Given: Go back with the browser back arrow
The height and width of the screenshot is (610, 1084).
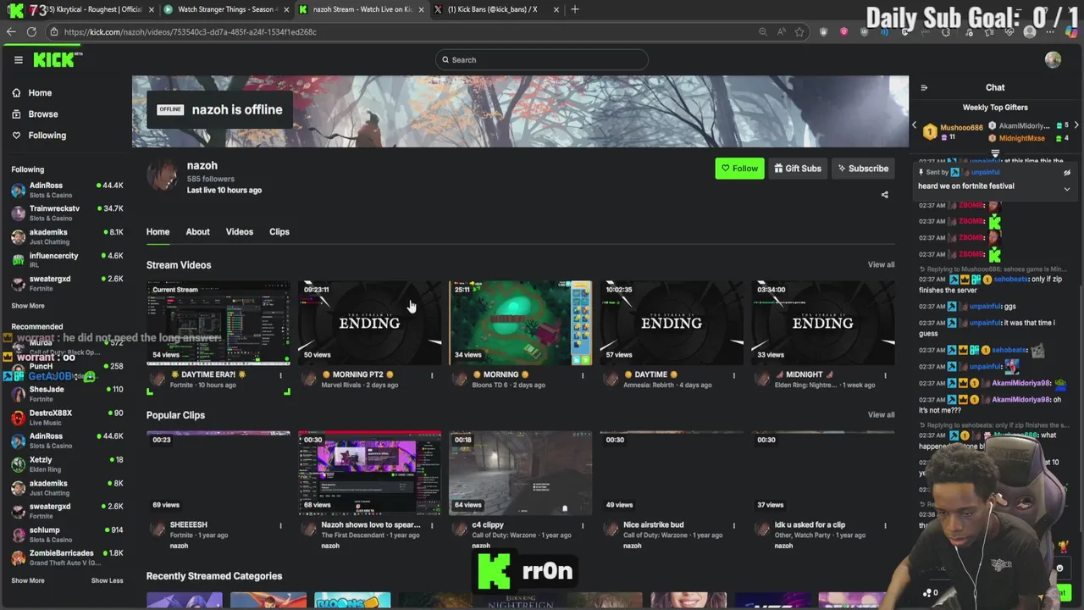Looking at the screenshot, I should (x=11, y=32).
